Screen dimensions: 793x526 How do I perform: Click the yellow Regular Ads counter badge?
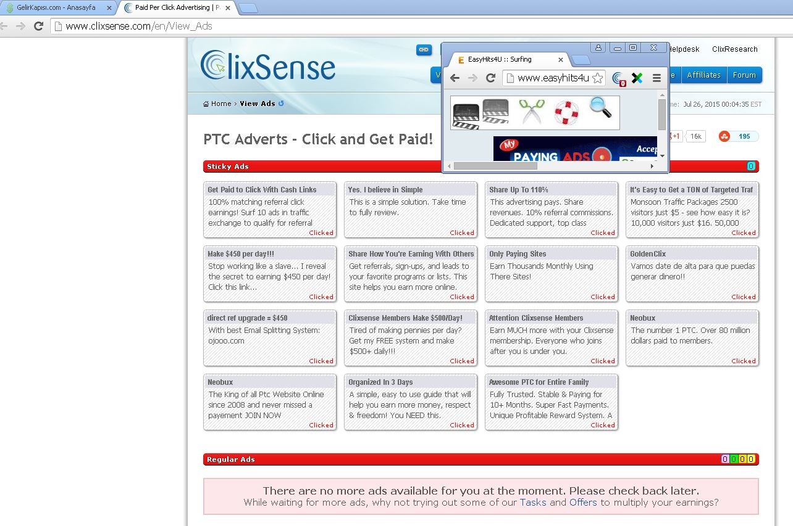click(751, 459)
